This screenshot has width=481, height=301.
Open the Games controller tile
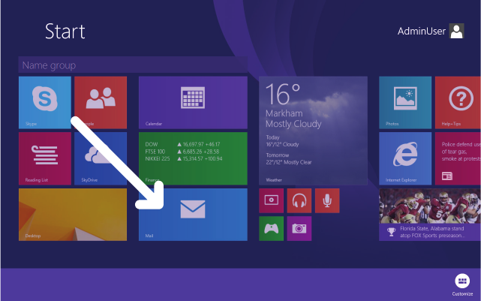click(x=271, y=229)
